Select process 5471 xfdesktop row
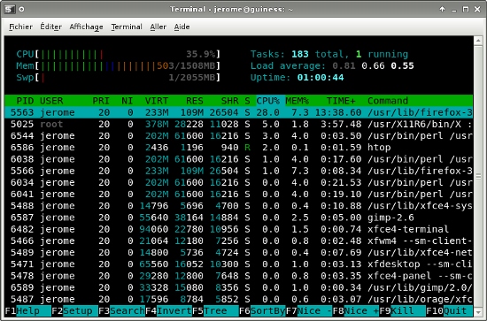The image size is (487, 321). point(238,264)
